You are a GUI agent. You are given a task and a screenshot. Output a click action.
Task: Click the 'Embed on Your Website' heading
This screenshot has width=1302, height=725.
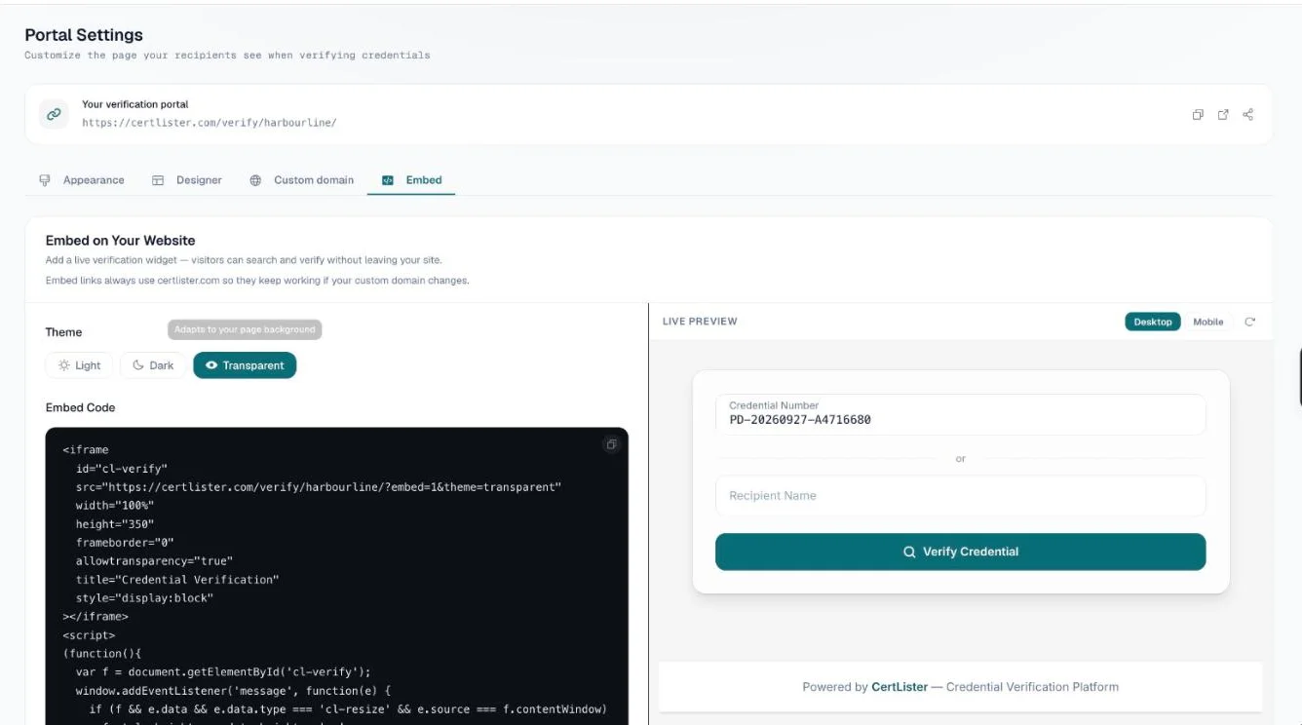point(120,241)
